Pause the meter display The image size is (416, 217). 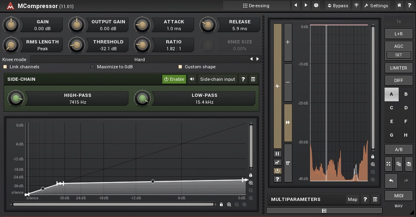click(277, 154)
